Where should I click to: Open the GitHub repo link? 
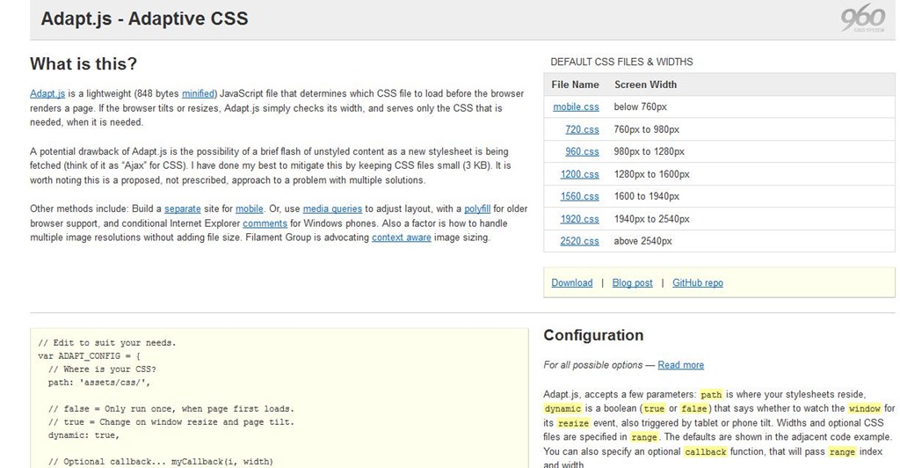698,282
